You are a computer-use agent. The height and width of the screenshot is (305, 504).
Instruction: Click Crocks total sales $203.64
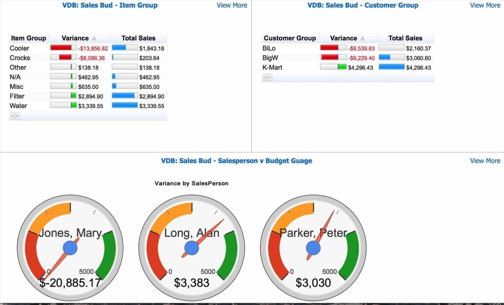[x=149, y=58]
